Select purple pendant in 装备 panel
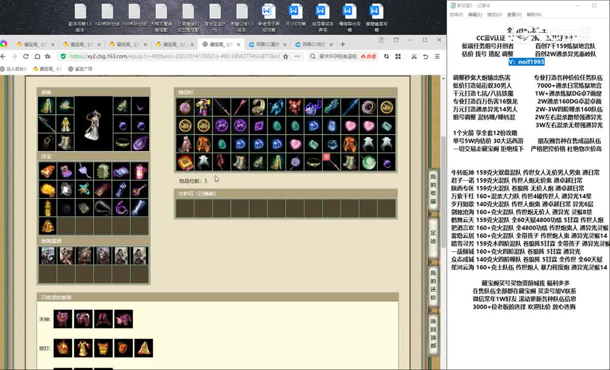 coord(140,143)
